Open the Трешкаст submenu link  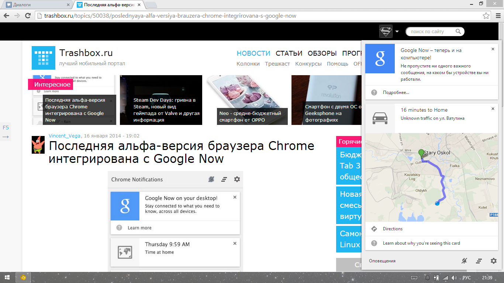click(x=277, y=64)
